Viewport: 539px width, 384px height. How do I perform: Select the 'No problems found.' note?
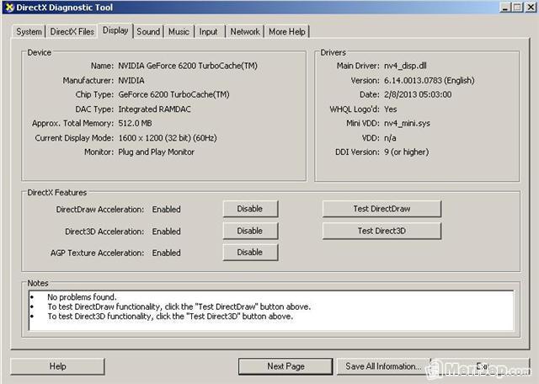click(x=82, y=297)
